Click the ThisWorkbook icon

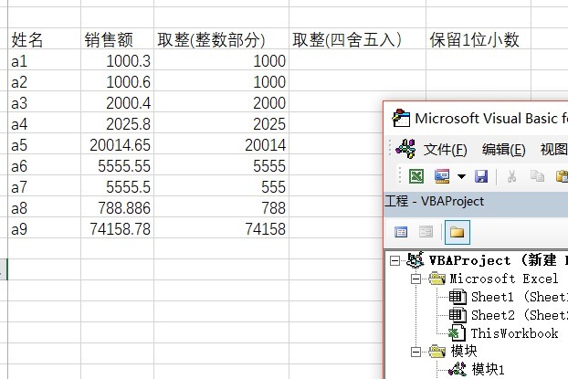(457, 333)
